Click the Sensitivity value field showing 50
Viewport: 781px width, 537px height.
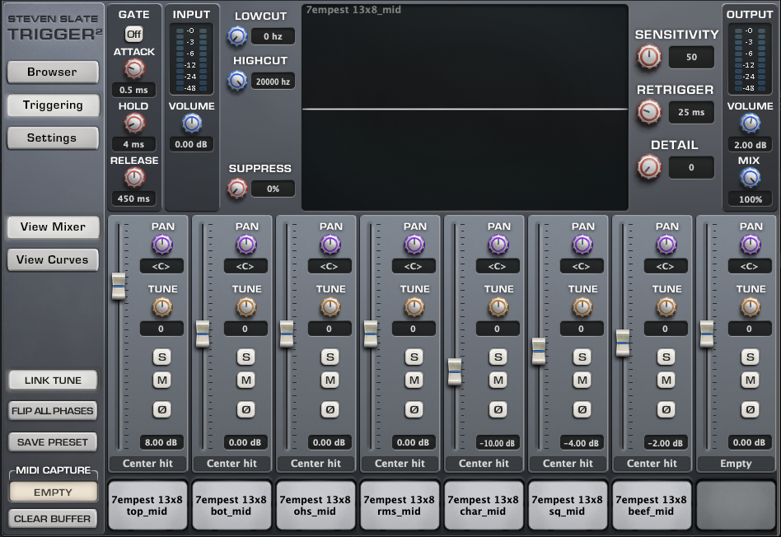[691, 58]
